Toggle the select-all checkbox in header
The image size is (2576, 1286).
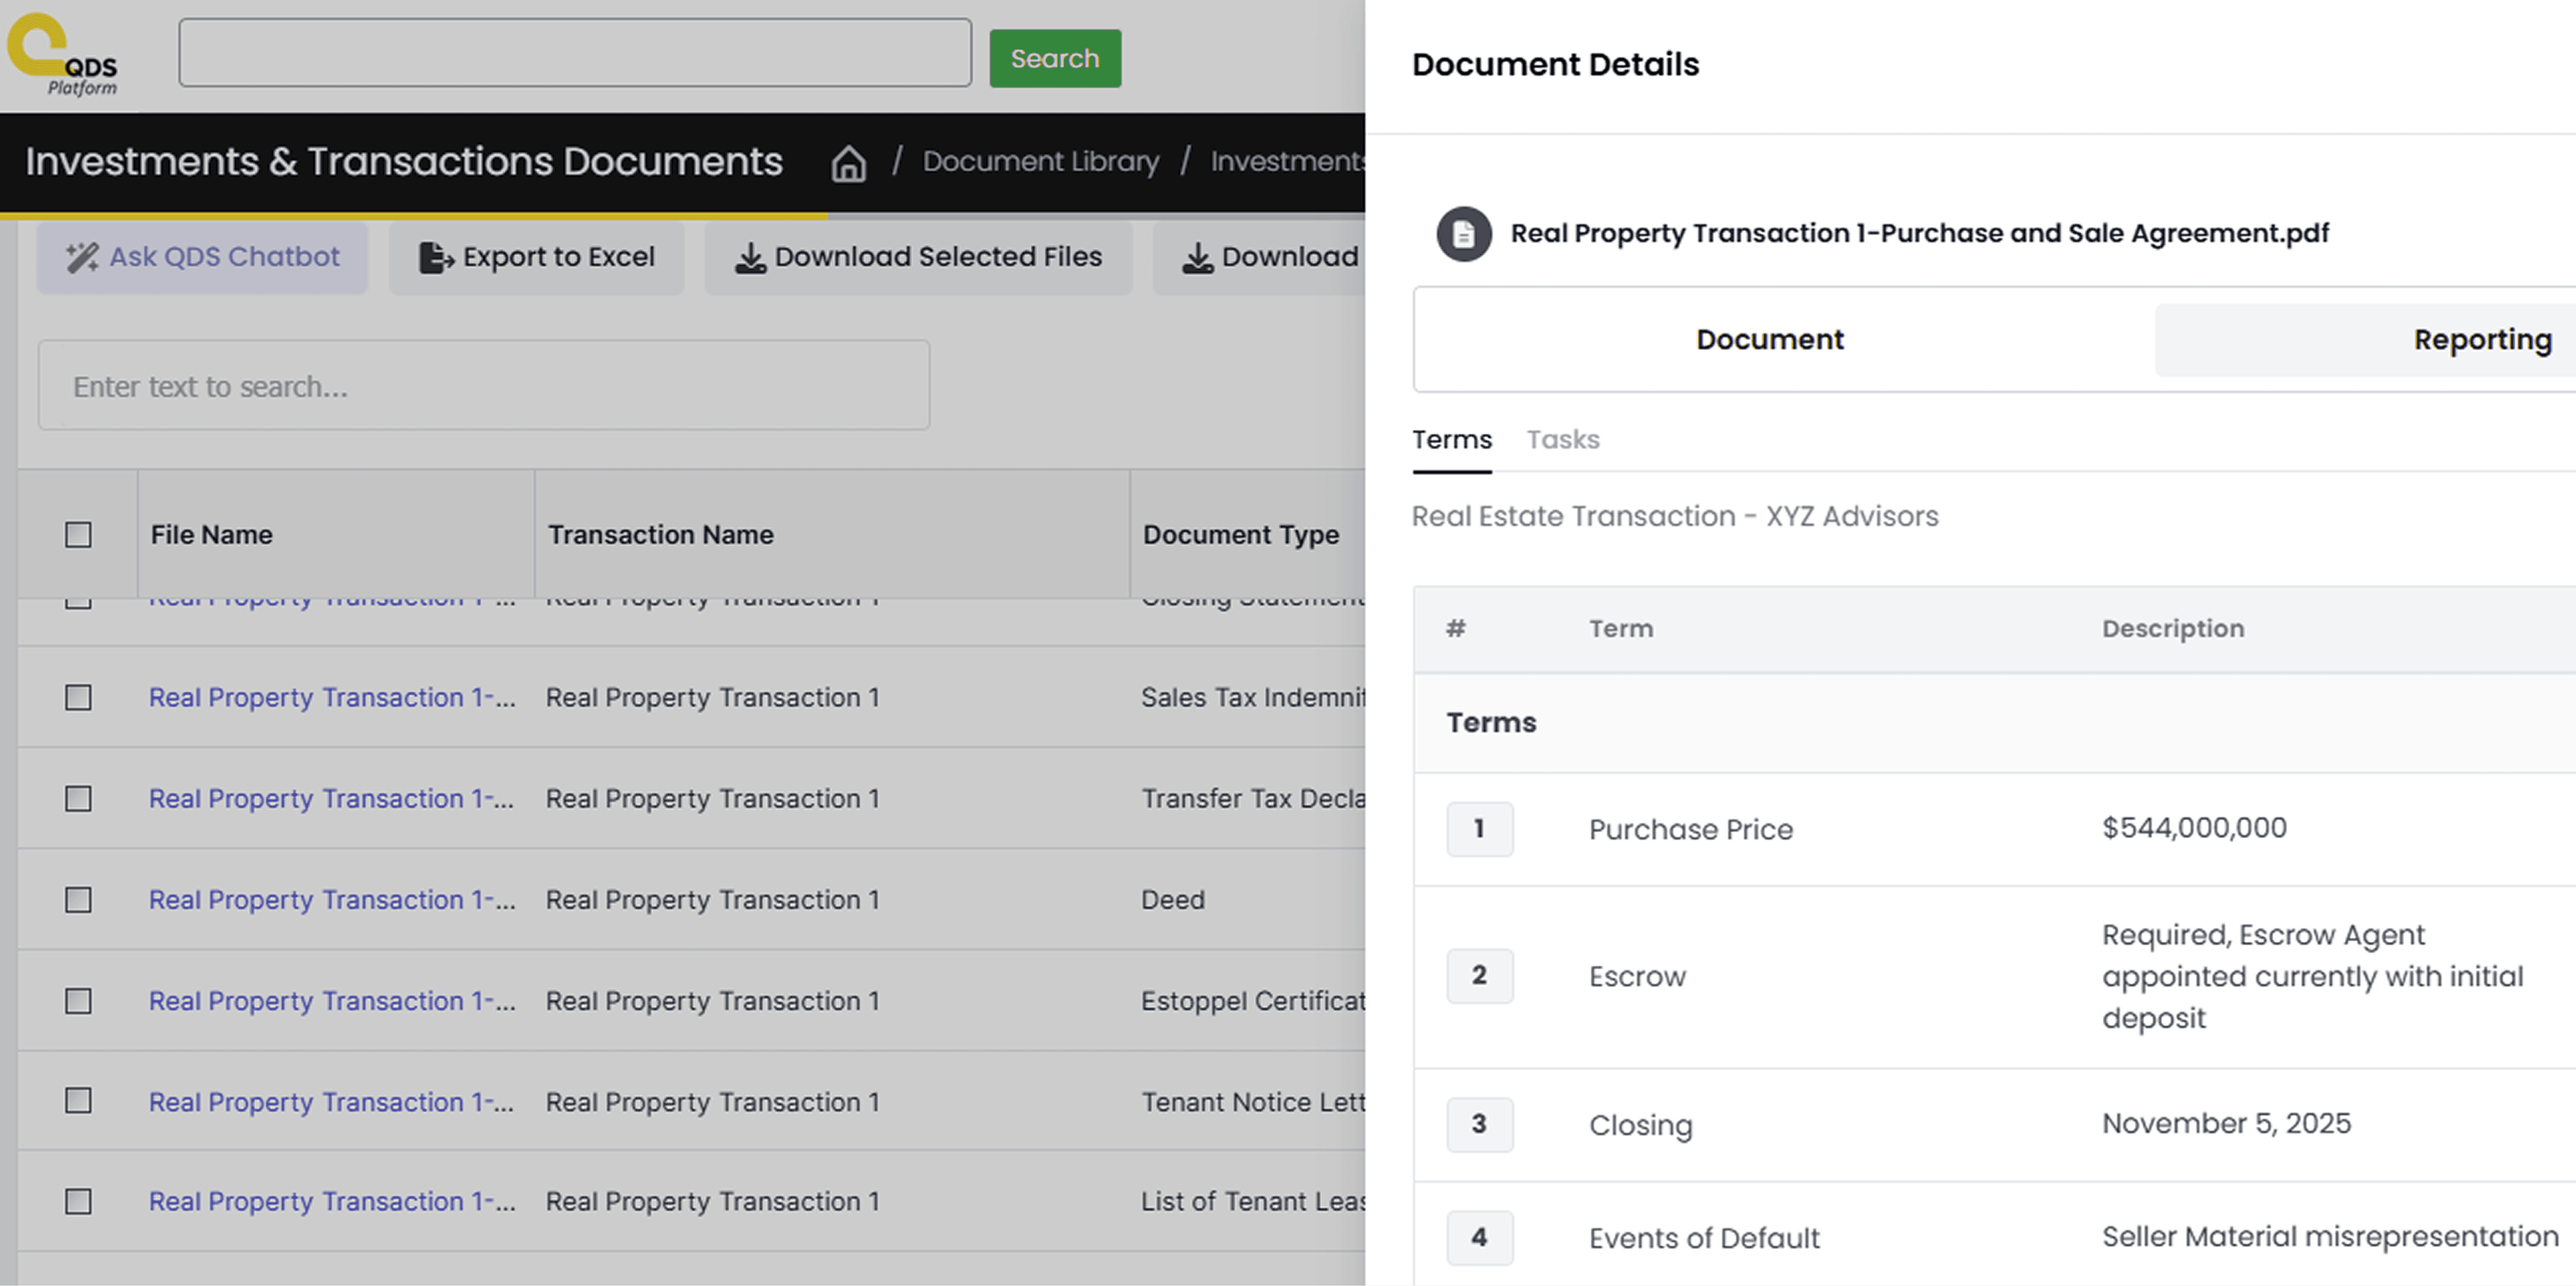78,535
